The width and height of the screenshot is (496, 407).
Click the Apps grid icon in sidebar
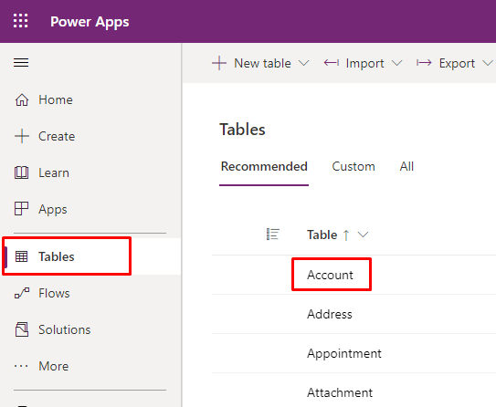22,209
